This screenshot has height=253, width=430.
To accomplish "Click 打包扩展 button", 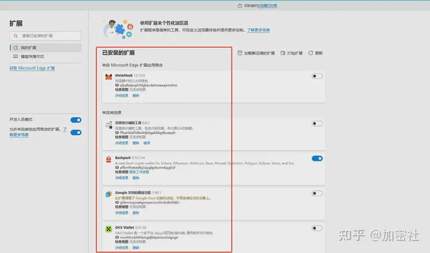I will 291,53.
